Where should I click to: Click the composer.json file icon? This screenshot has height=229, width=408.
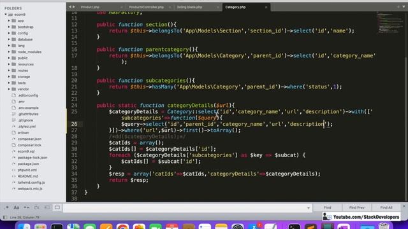coord(14,139)
